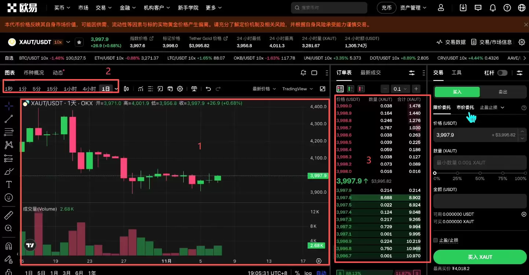The height and width of the screenshot is (275, 529).
Task: Select the trend line drawing tool
Action: pyautogui.click(x=8, y=119)
